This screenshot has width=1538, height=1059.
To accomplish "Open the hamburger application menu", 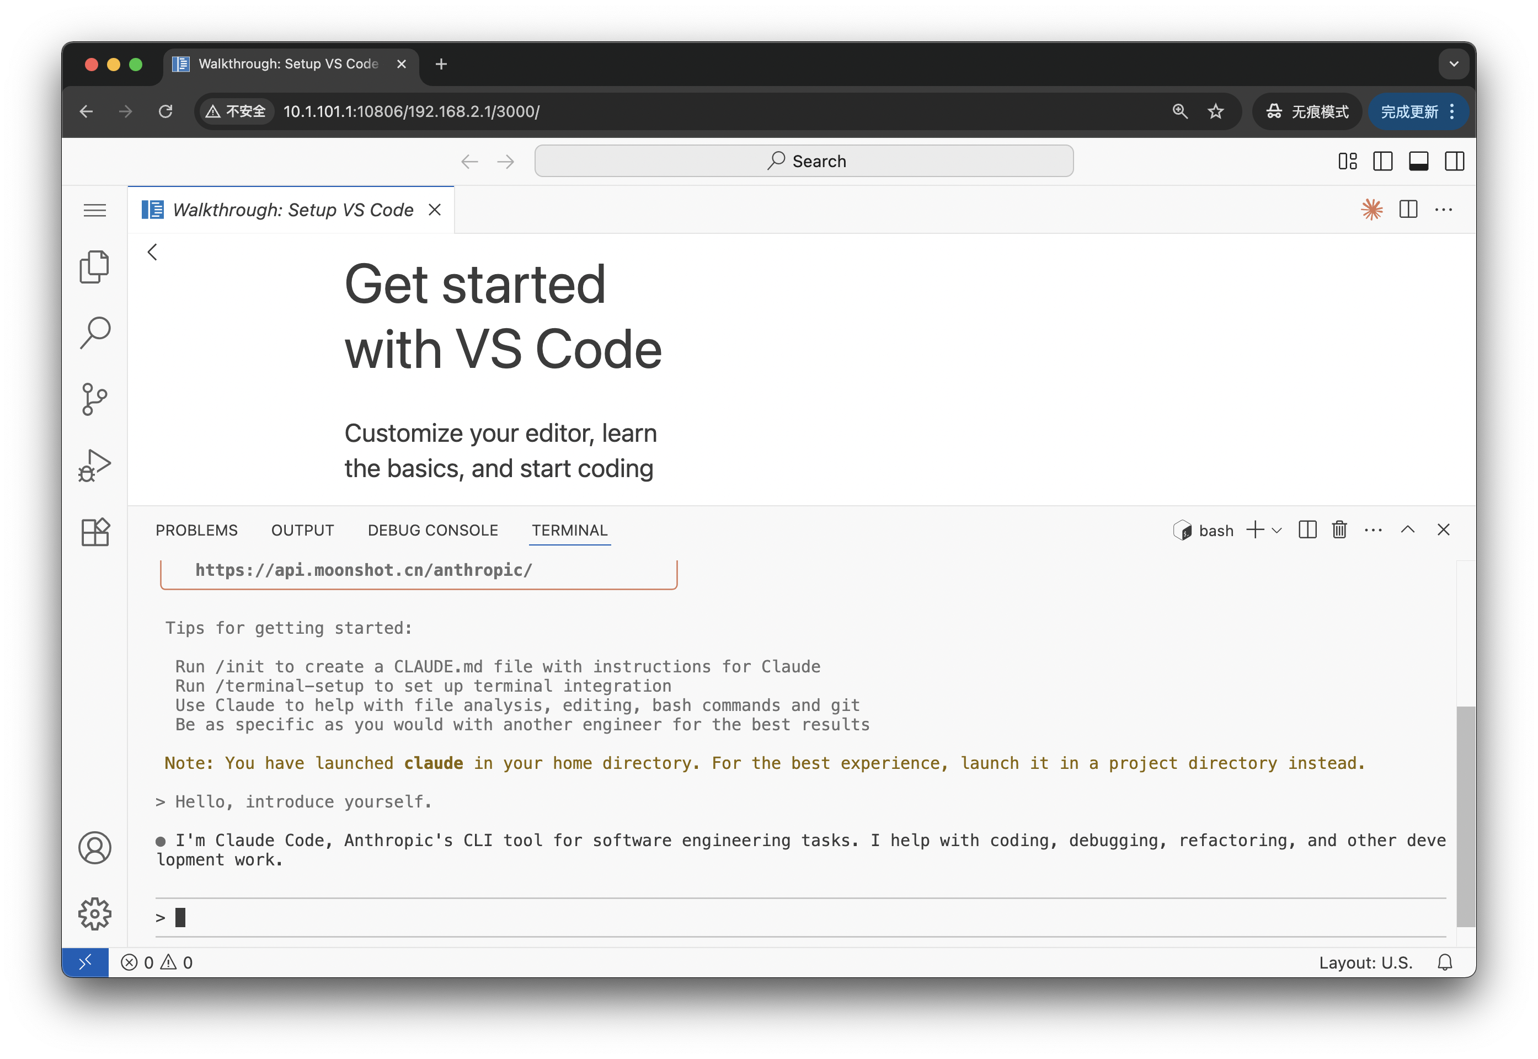I will pyautogui.click(x=94, y=210).
